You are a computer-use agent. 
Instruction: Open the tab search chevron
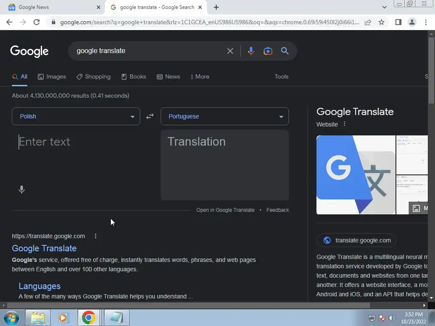(x=384, y=7)
